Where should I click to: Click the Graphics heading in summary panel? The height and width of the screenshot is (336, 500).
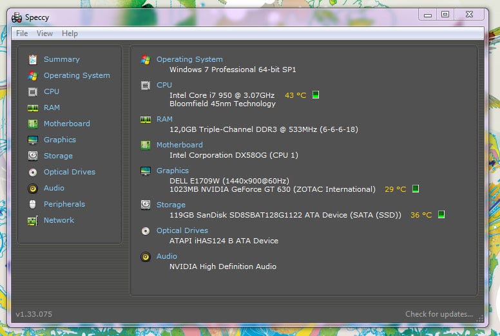click(x=172, y=171)
